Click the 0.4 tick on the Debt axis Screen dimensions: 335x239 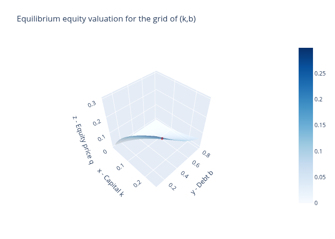click(185, 175)
